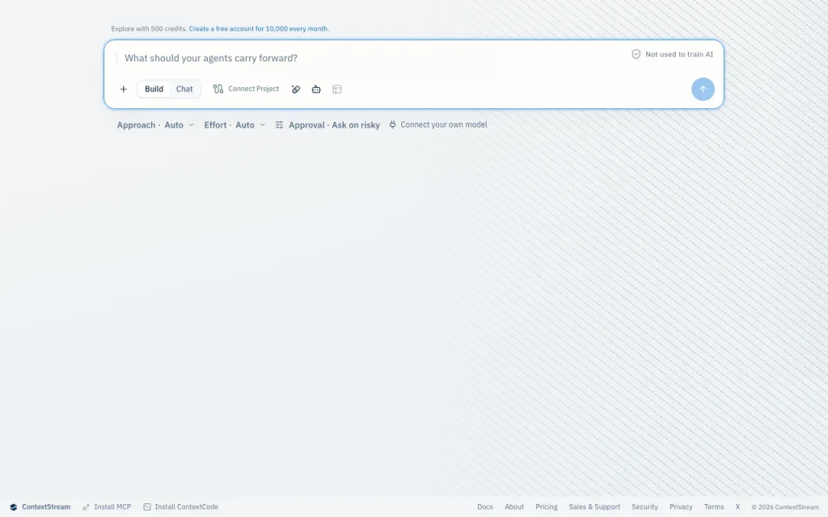Open the Pricing footer link

(547, 507)
